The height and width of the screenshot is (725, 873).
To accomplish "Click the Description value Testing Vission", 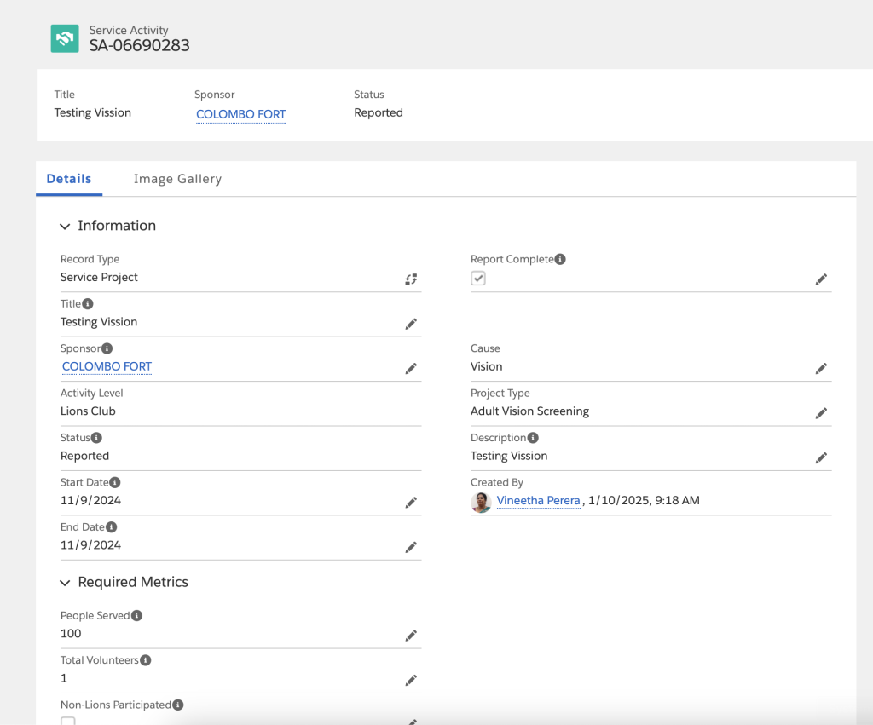I will click(509, 456).
